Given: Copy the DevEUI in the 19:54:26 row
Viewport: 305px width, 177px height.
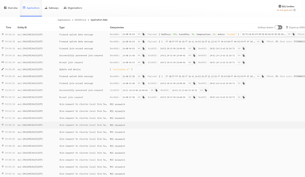Looking at the screenshot, I should point(244,48).
